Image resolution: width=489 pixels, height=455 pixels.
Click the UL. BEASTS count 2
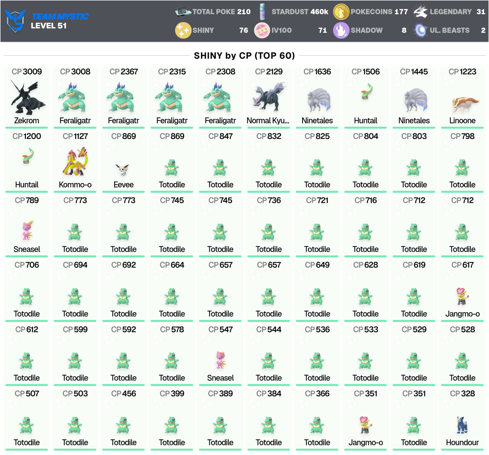coord(483,30)
